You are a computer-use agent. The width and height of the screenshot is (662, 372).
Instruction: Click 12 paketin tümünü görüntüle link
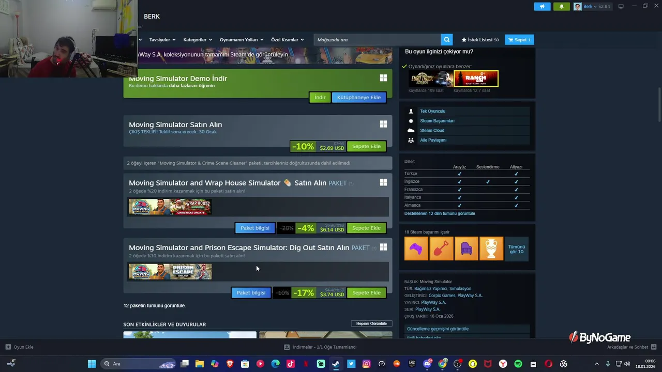pos(154,305)
